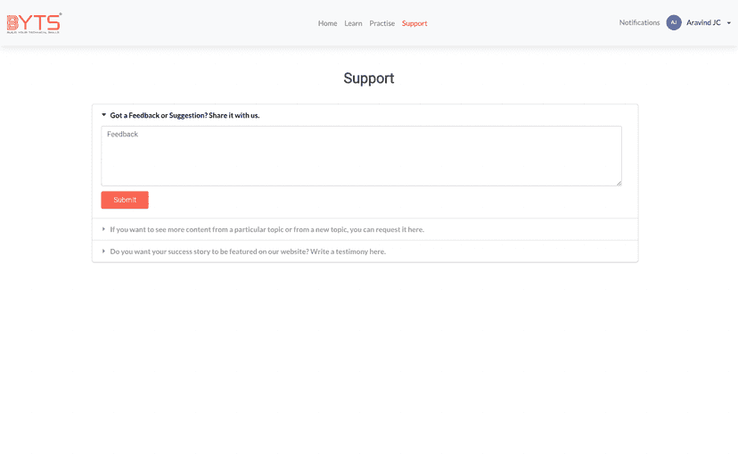
Task: Click the textarea resize handle
Action: click(618, 183)
